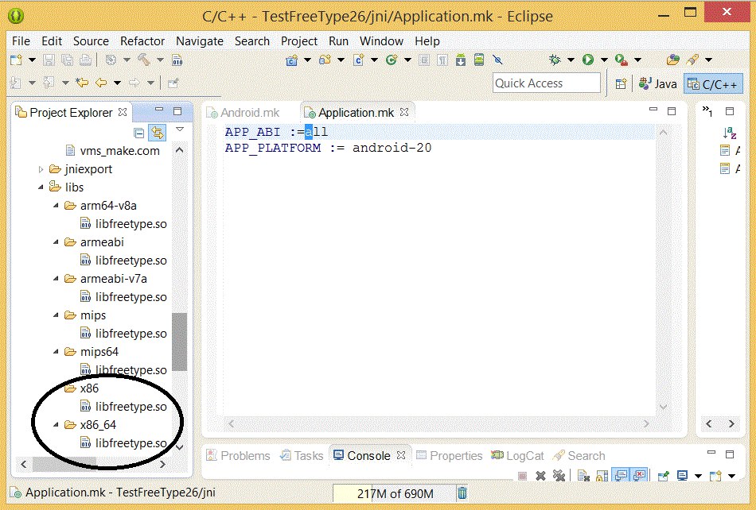This screenshot has height=510, width=756.
Task: Click the green Run button icon
Action: (588, 60)
